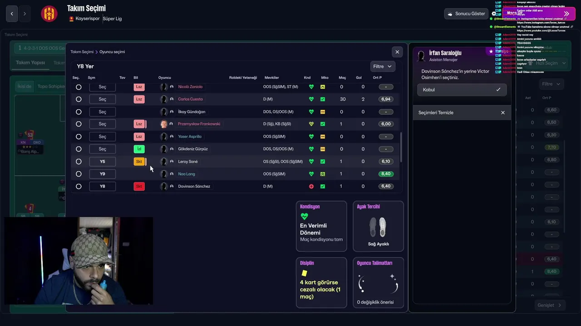Click the Kondisyon heart icon in card
This screenshot has width=581, height=326.
304,217
